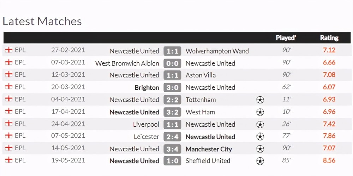Open the West Bromwich Albion team link
Image resolution: width=353 pixels, height=176 pixels.
pos(127,63)
